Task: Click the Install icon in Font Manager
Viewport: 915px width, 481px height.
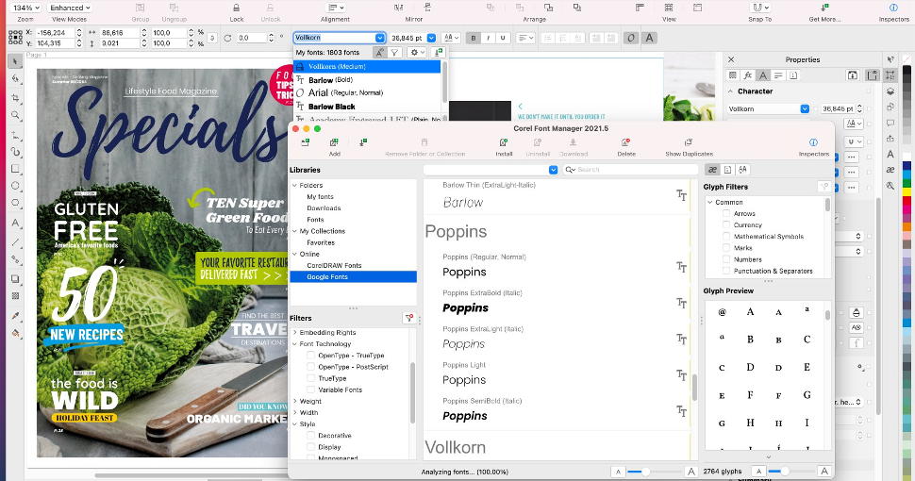Action: (504, 142)
